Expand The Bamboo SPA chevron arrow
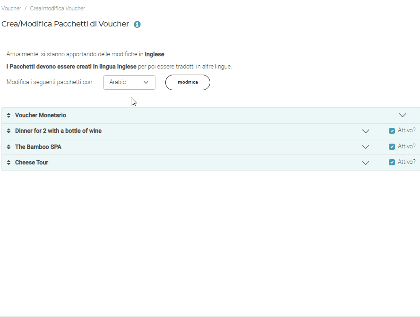420x317 pixels. point(365,147)
